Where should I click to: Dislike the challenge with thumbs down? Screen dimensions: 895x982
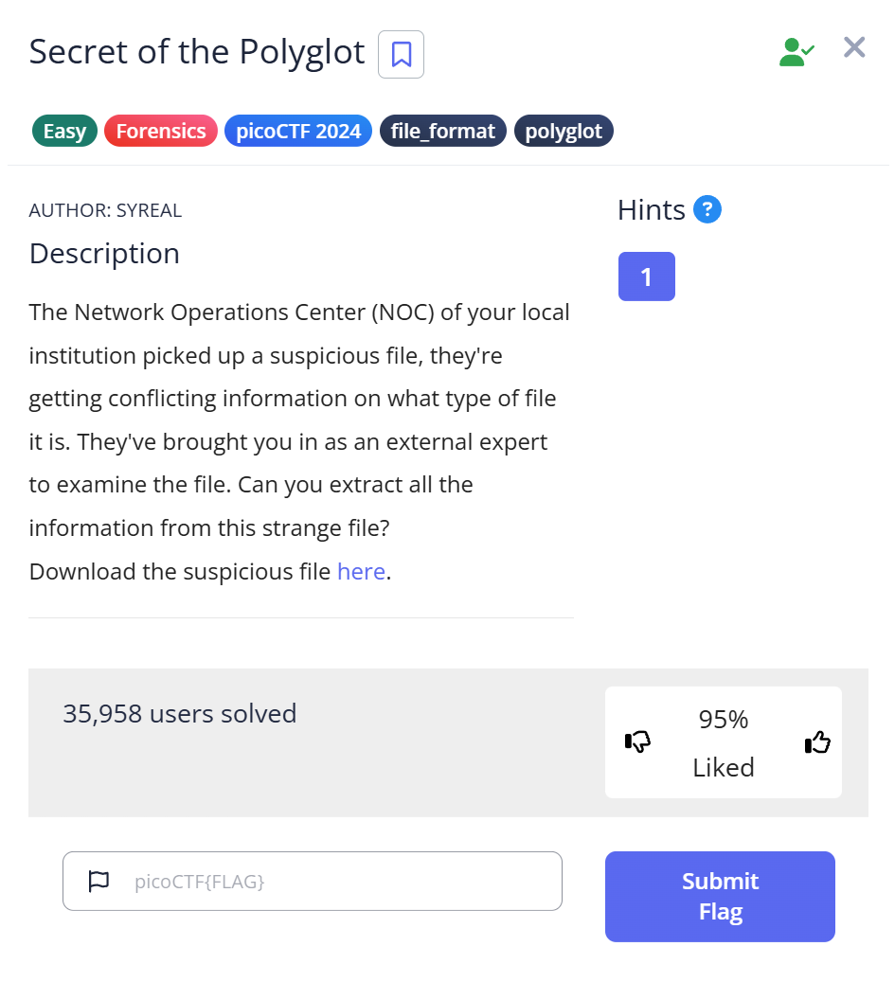638,742
